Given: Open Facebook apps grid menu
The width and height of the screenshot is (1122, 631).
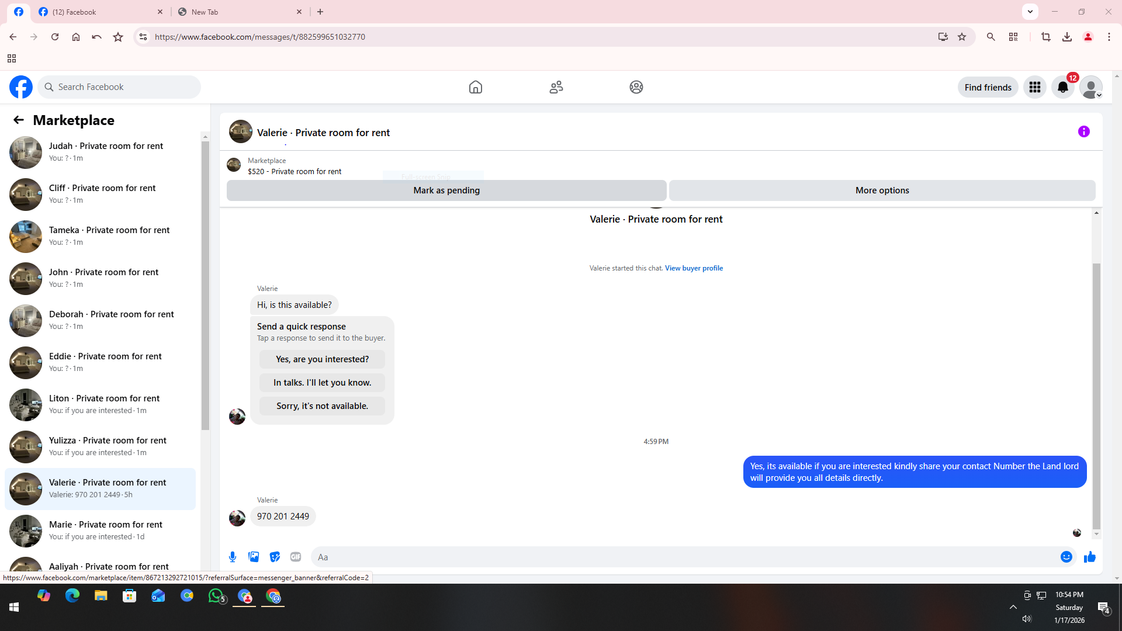Looking at the screenshot, I should (x=1034, y=87).
